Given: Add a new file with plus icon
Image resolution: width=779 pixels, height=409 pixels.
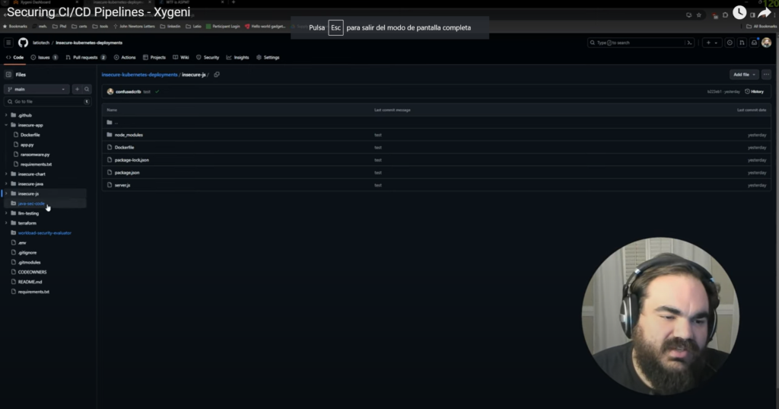Looking at the screenshot, I should click(x=77, y=89).
